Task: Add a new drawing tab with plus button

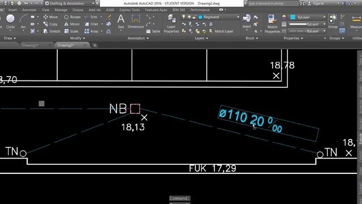Action: click(94, 45)
